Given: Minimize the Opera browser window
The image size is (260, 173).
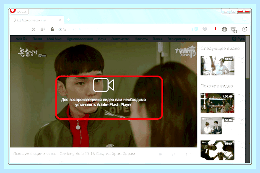Looking at the screenshot, I should click(x=226, y=12).
